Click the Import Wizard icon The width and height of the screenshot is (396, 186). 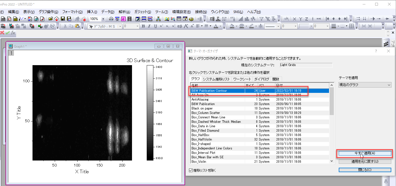point(3,26)
